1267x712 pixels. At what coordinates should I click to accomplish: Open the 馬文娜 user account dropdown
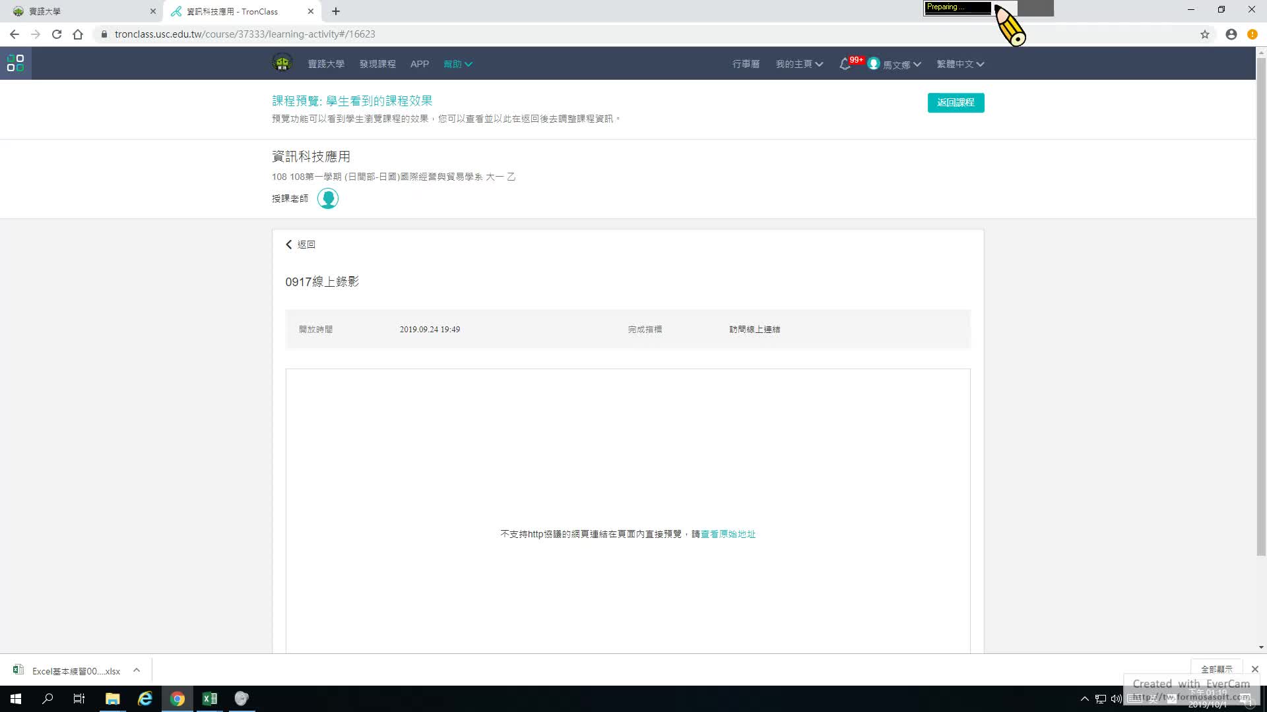tap(902, 65)
